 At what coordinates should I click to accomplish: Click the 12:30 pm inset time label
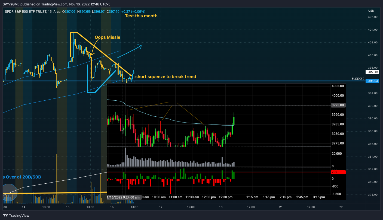(x=226, y=197)
